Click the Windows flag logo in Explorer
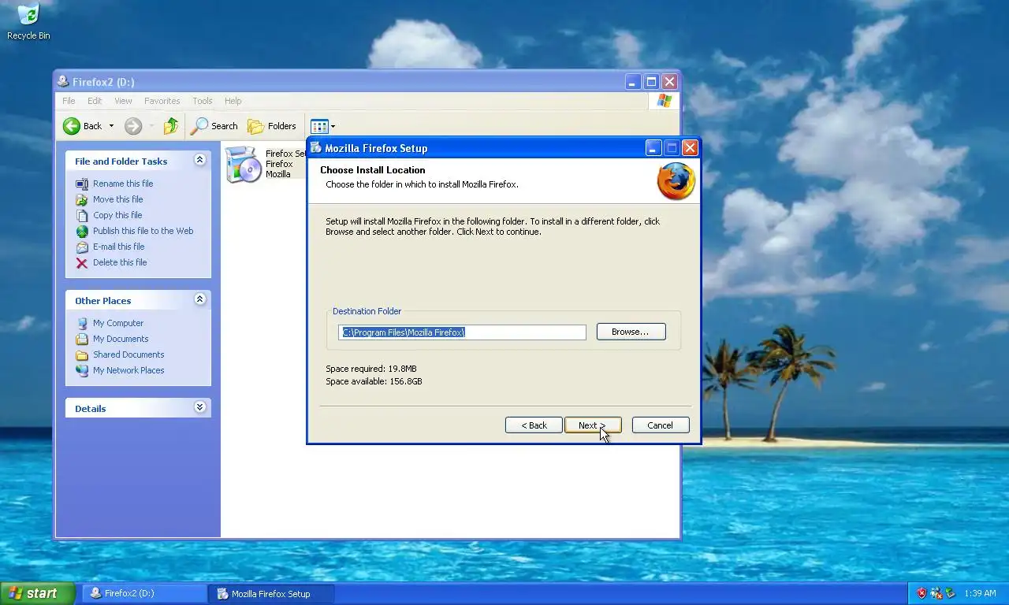The image size is (1009, 605). [x=664, y=101]
